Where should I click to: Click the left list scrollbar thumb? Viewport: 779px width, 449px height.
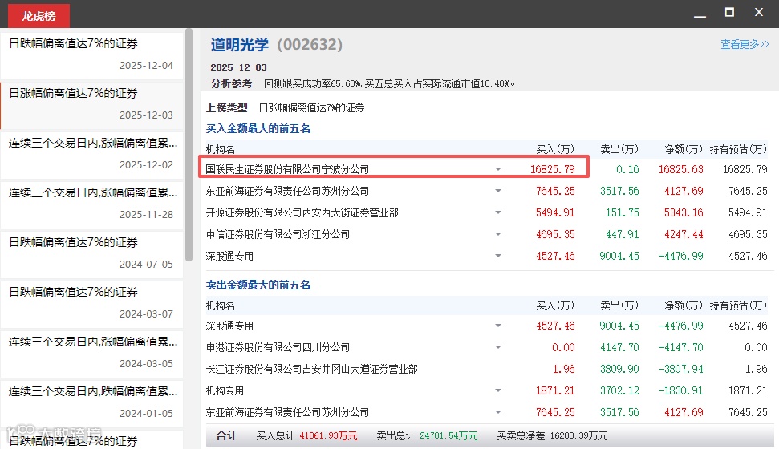(x=189, y=144)
